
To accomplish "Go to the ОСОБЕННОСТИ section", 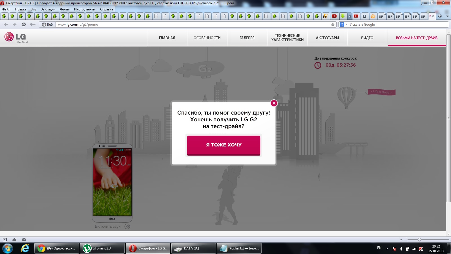I will coord(207,38).
